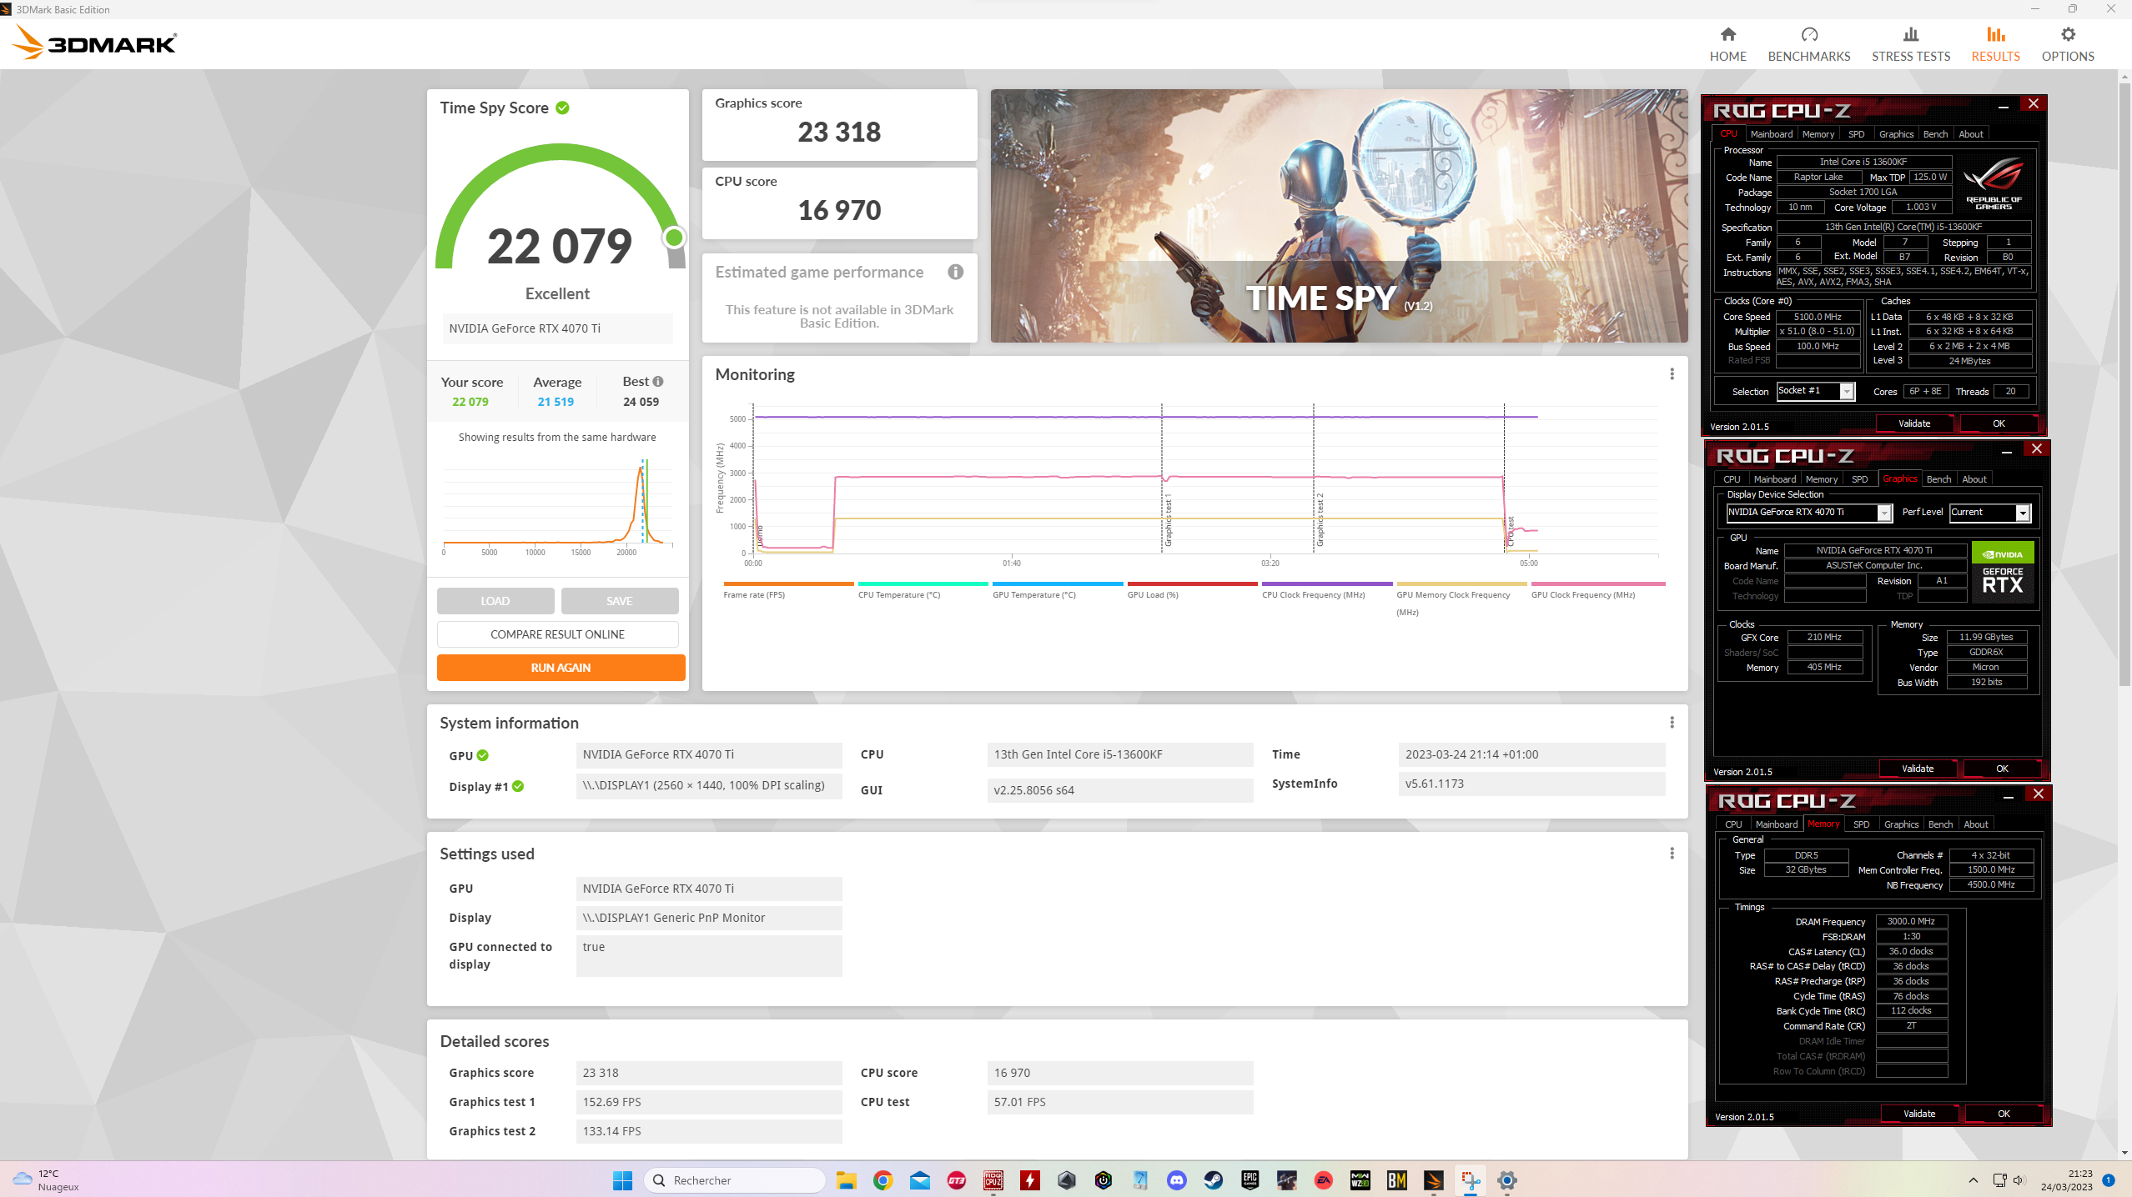Open 3DMark taskbar icon
Viewport: 2132px width, 1197px height.
1433,1180
